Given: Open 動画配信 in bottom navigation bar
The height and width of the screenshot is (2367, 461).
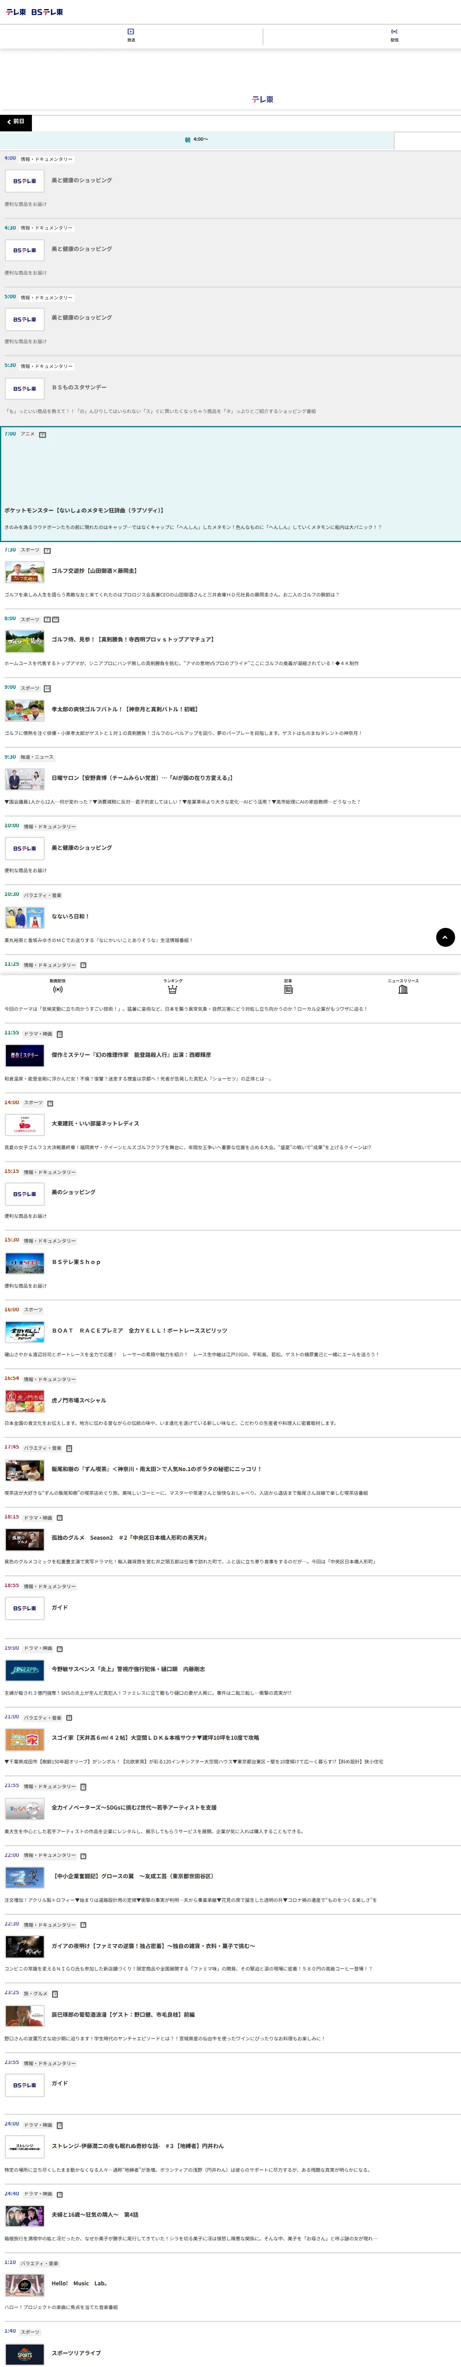Looking at the screenshot, I should (x=57, y=986).
